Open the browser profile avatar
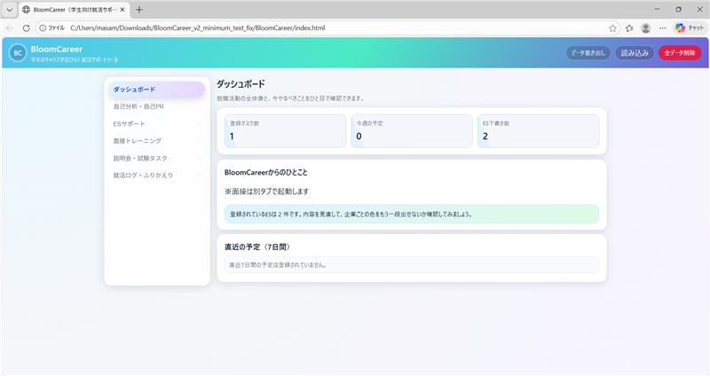The width and height of the screenshot is (710, 376). 646,28
